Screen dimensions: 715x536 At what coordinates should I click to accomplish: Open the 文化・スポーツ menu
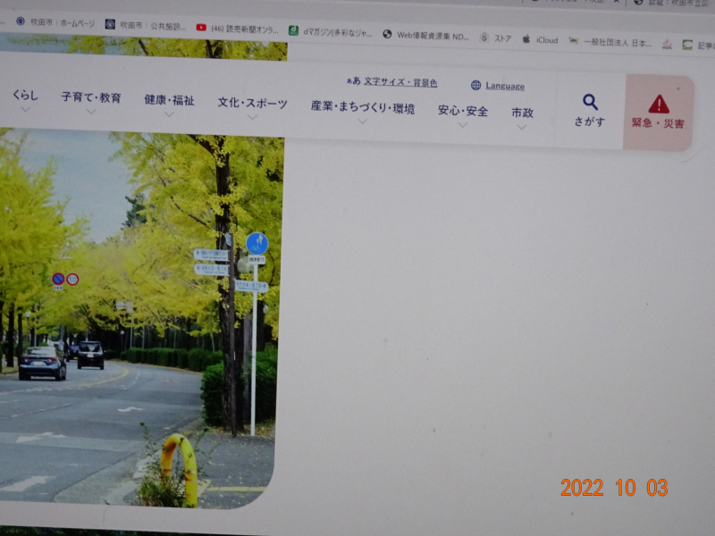click(x=252, y=103)
